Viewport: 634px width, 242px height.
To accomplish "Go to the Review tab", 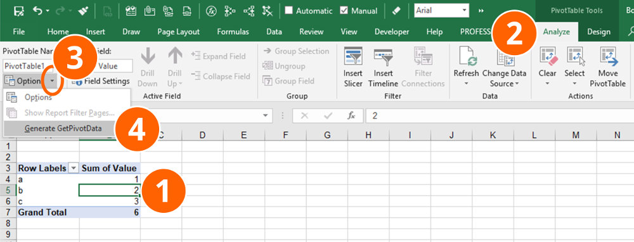I will pos(311,32).
